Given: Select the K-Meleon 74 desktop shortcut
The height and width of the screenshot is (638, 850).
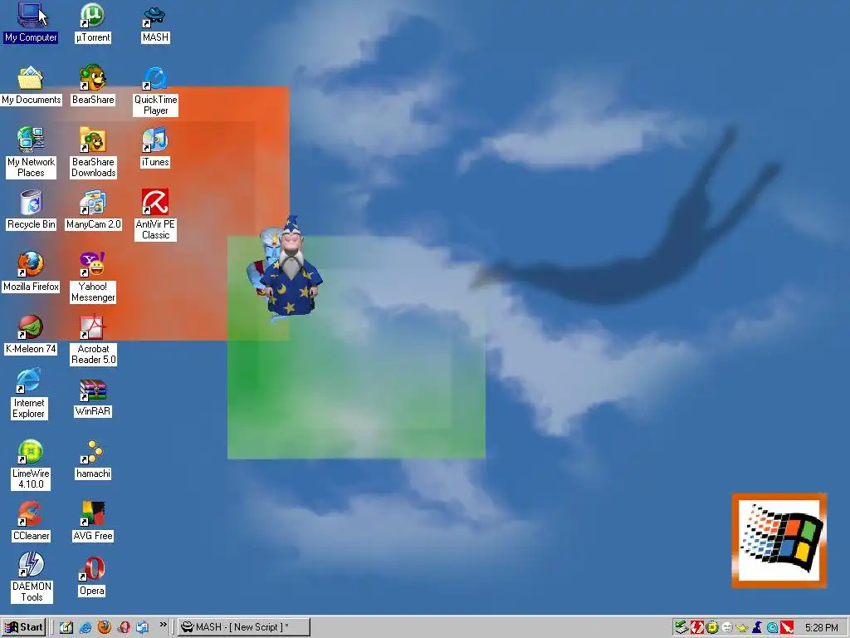Looking at the screenshot, I should tap(31, 334).
